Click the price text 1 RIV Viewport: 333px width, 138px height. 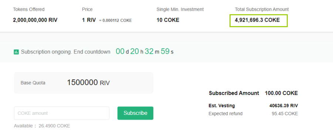[89, 20]
